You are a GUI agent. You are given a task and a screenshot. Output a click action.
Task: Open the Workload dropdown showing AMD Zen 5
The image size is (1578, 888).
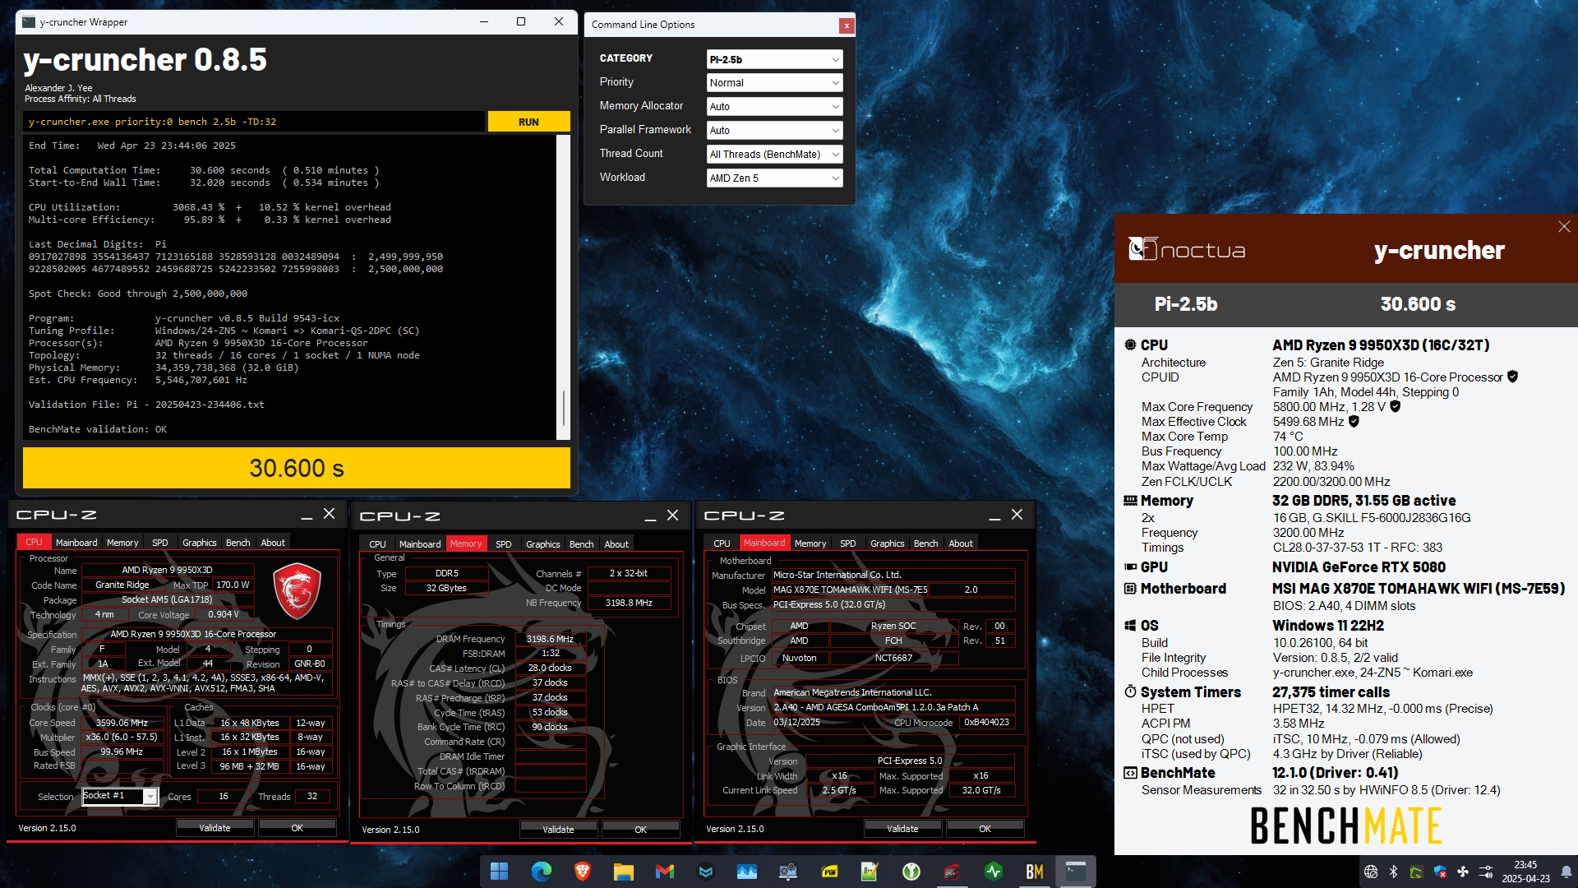click(x=774, y=178)
